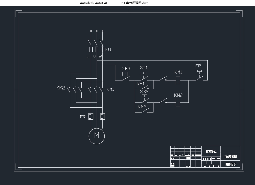
Task: Select the SB3 stop pushbutton symbol
Action: [x=125, y=77]
